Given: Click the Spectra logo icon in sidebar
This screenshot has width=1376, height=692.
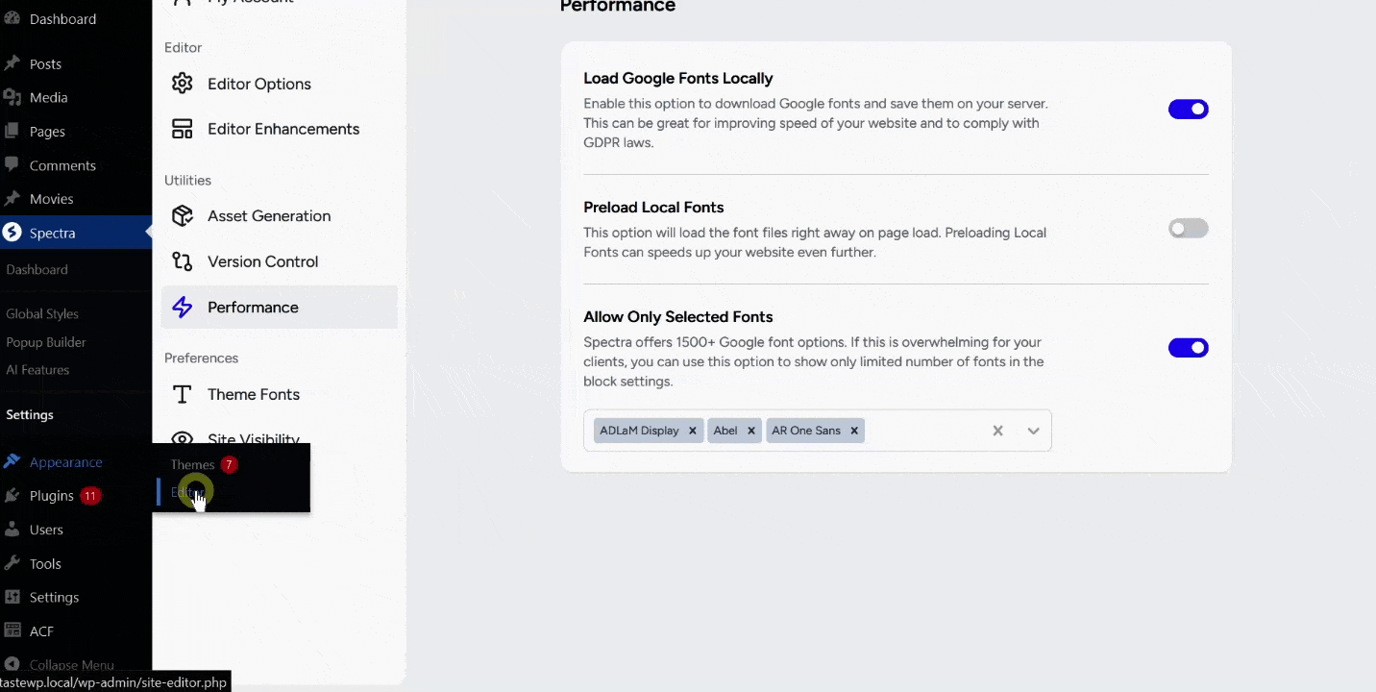Looking at the screenshot, I should 12,233.
